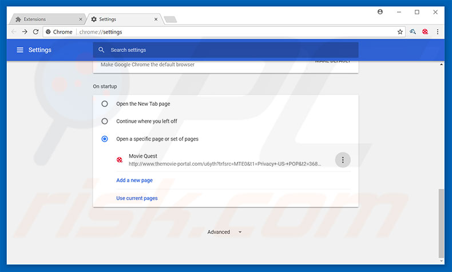Minimize the Chrome window

[399, 12]
